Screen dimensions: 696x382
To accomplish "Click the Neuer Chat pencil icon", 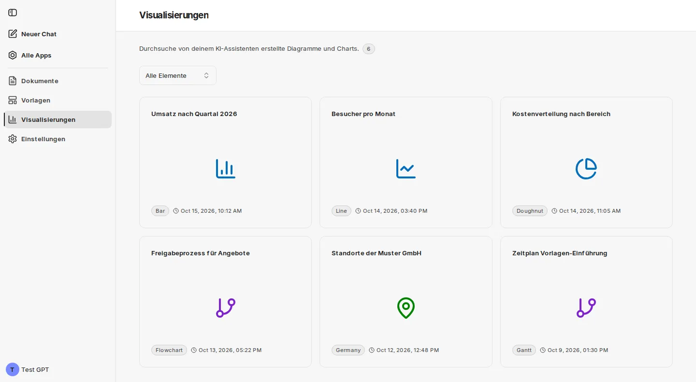I will click(x=13, y=34).
